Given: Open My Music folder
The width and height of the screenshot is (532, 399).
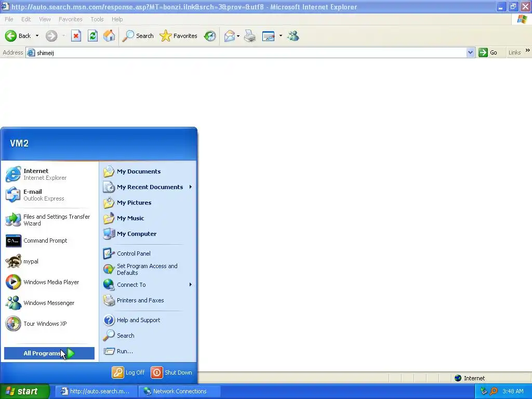Looking at the screenshot, I should tap(148, 218).
